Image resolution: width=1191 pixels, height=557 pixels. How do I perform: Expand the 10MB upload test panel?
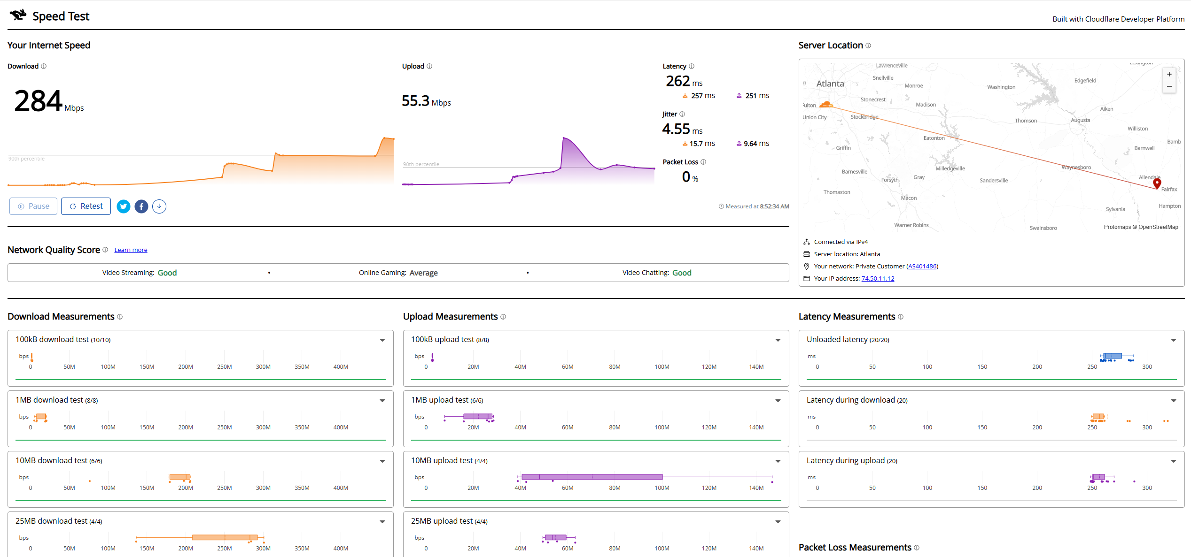coord(778,461)
